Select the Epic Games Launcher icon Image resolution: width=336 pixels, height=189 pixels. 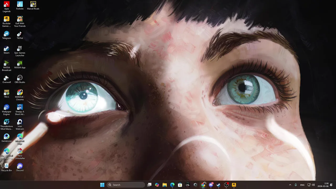(20, 51)
